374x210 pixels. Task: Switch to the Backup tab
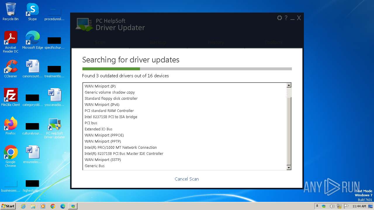point(158,42)
